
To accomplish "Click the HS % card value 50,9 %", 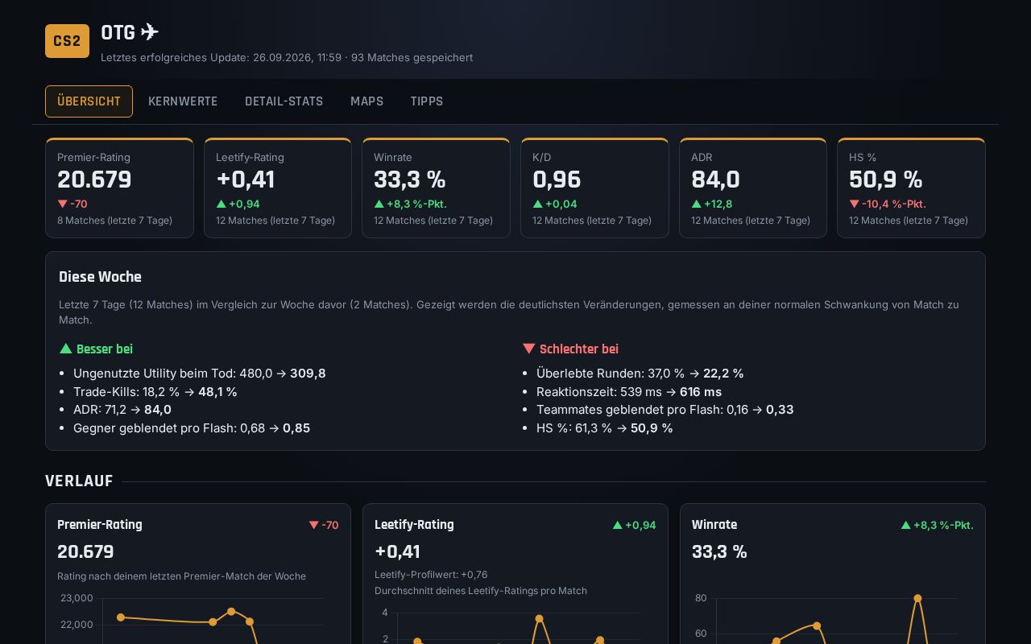I will 886,180.
